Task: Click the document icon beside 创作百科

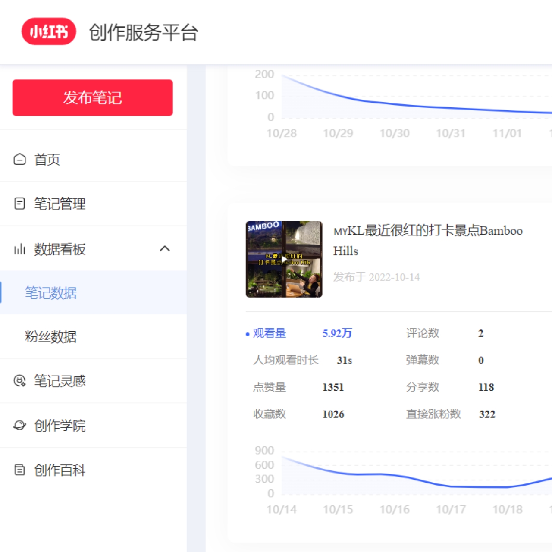Action: click(20, 470)
